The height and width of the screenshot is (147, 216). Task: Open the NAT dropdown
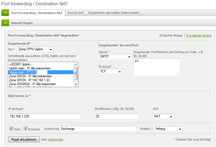click(163, 116)
